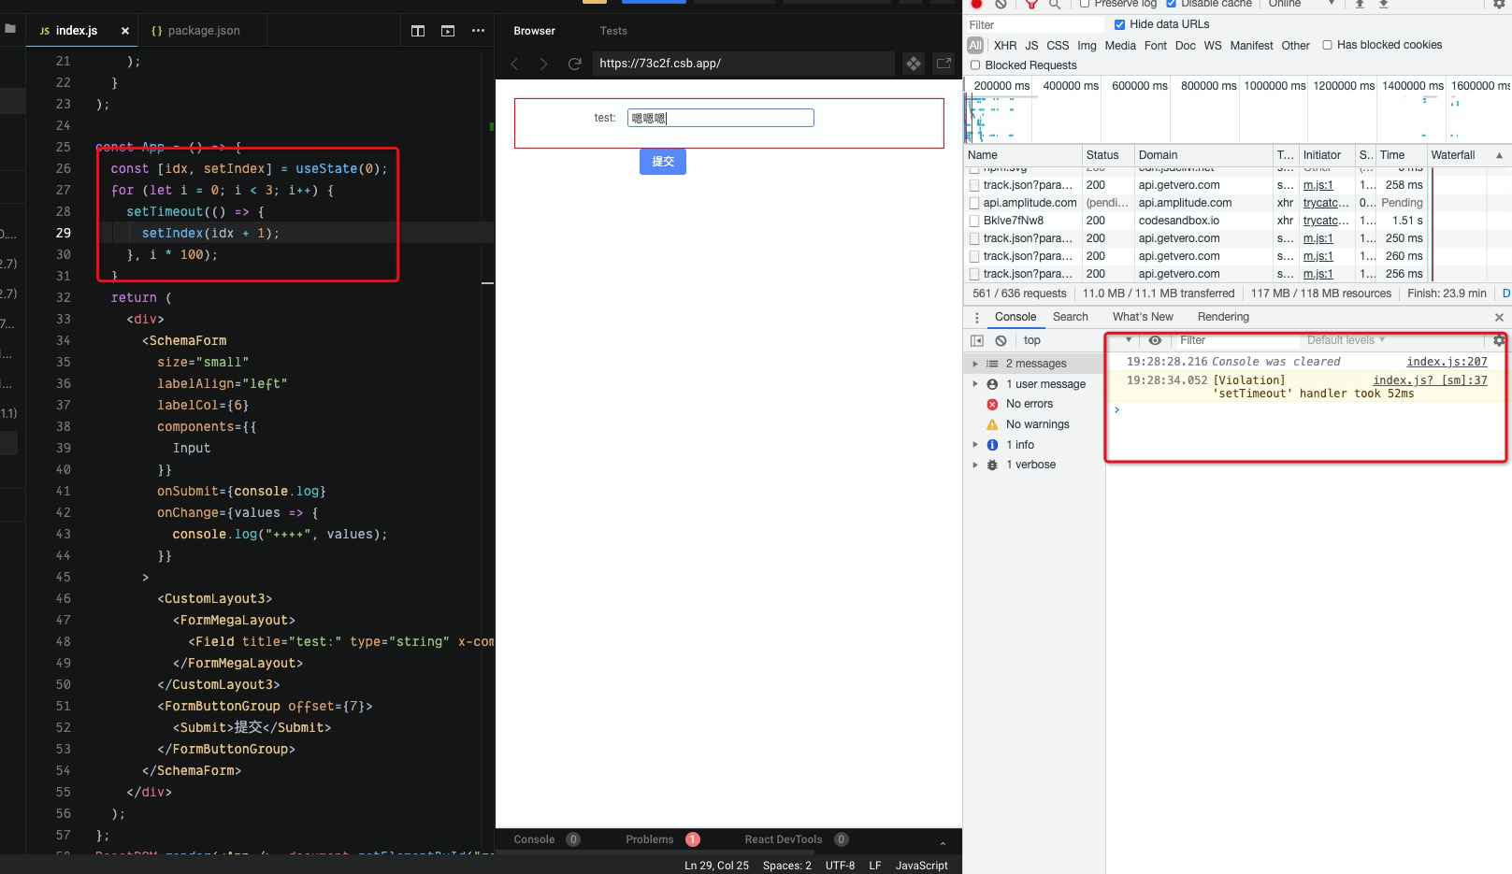
Task: Go back in the preview browser
Action: click(x=514, y=64)
